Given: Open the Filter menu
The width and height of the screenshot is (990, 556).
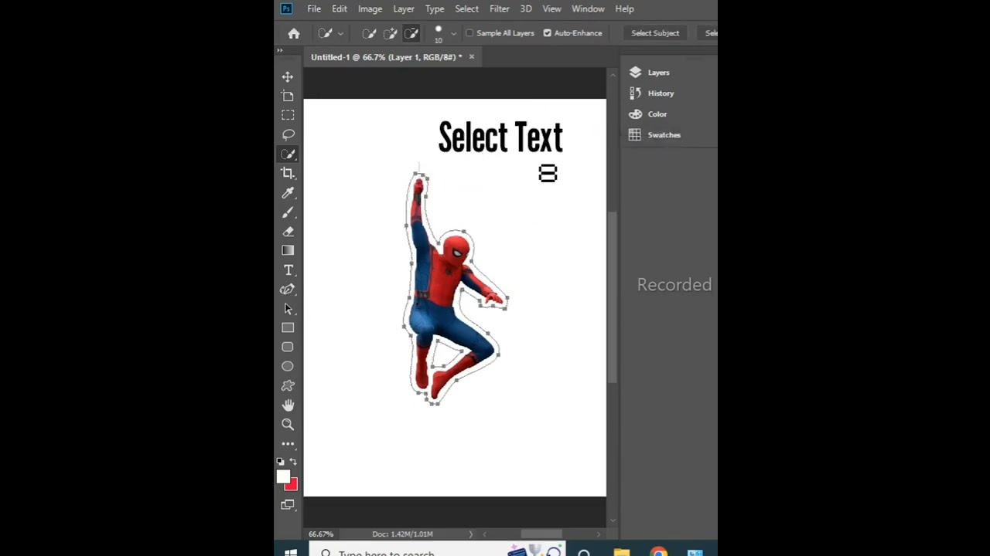Looking at the screenshot, I should (x=500, y=8).
